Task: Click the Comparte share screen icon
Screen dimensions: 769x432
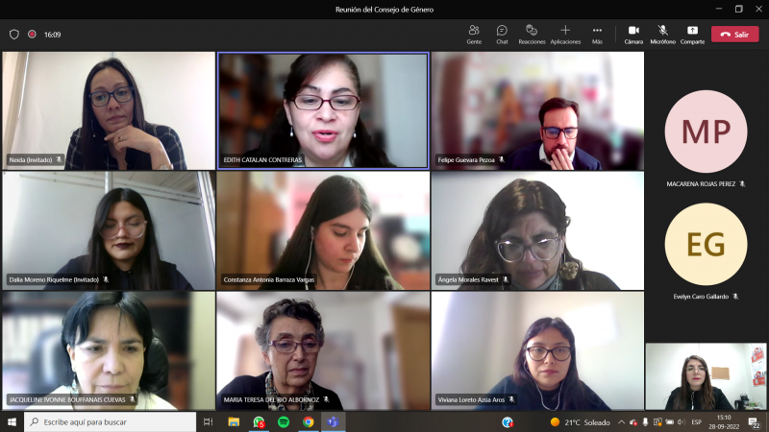Action: [x=692, y=31]
